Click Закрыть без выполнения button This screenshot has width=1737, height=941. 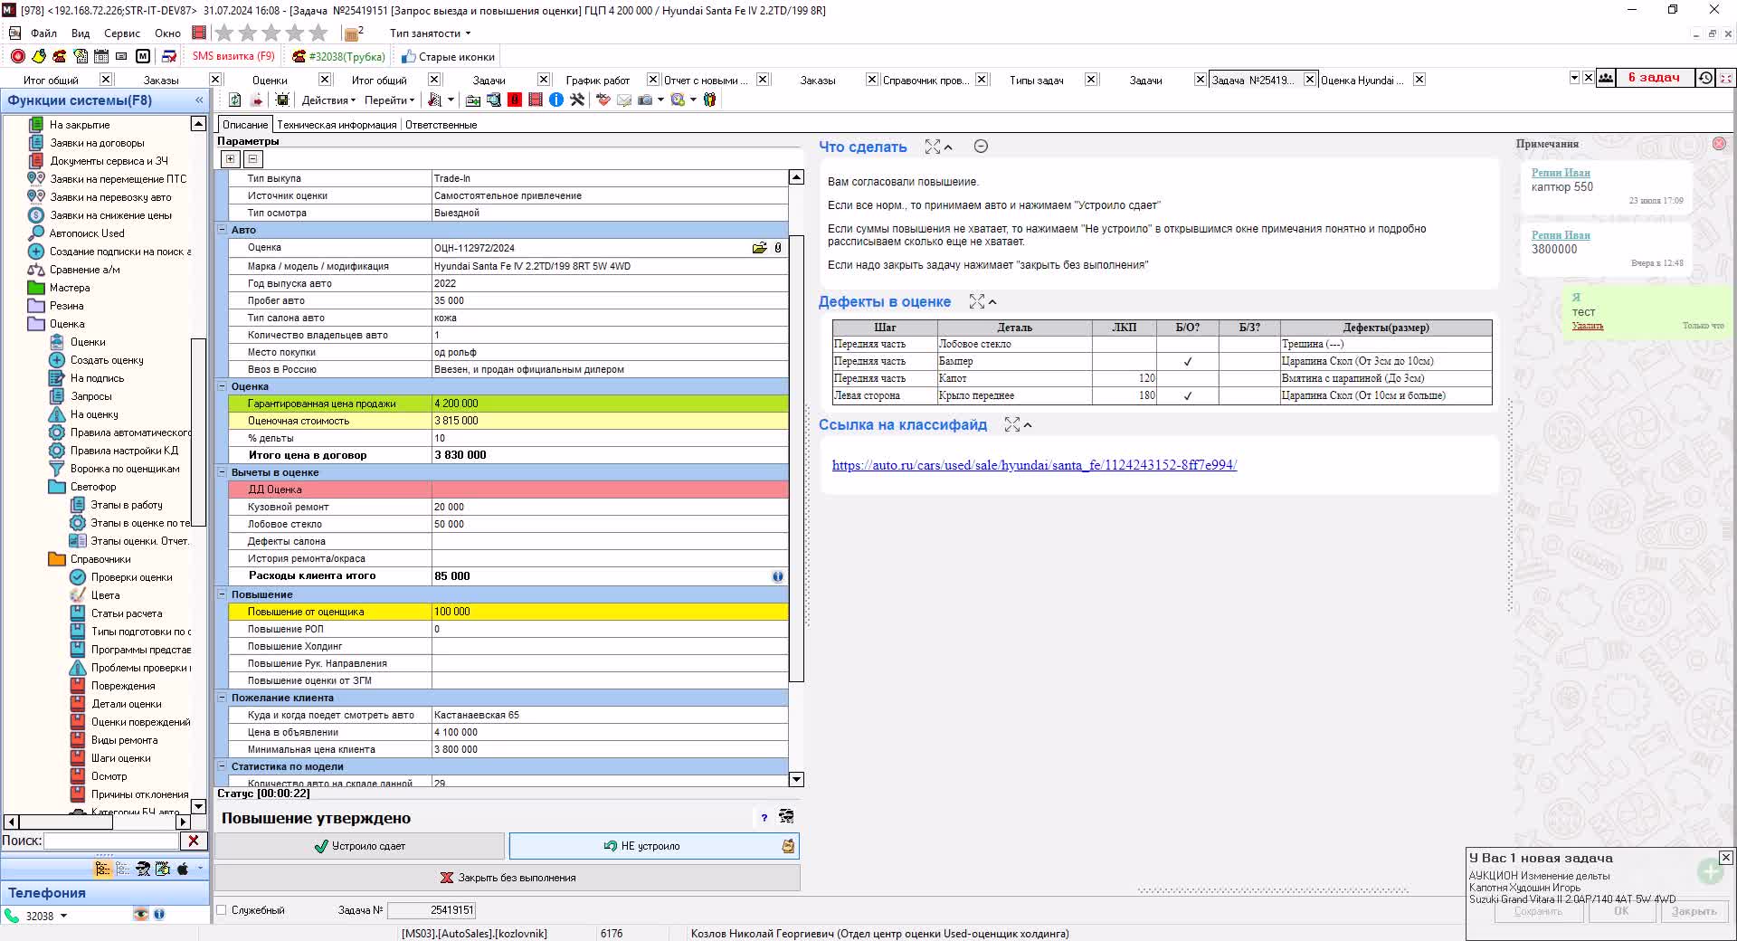(x=508, y=878)
